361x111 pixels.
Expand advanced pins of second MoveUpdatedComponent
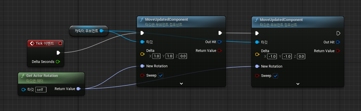[x=298, y=84]
